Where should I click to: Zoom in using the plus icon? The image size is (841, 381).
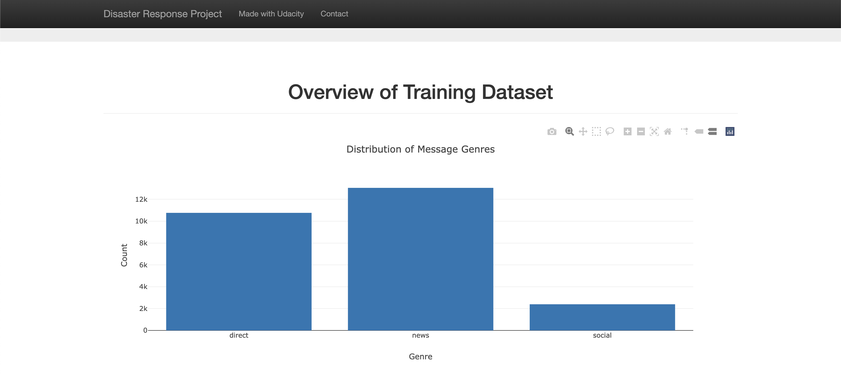click(x=627, y=131)
